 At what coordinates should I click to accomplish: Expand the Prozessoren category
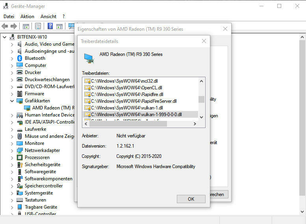(12, 157)
